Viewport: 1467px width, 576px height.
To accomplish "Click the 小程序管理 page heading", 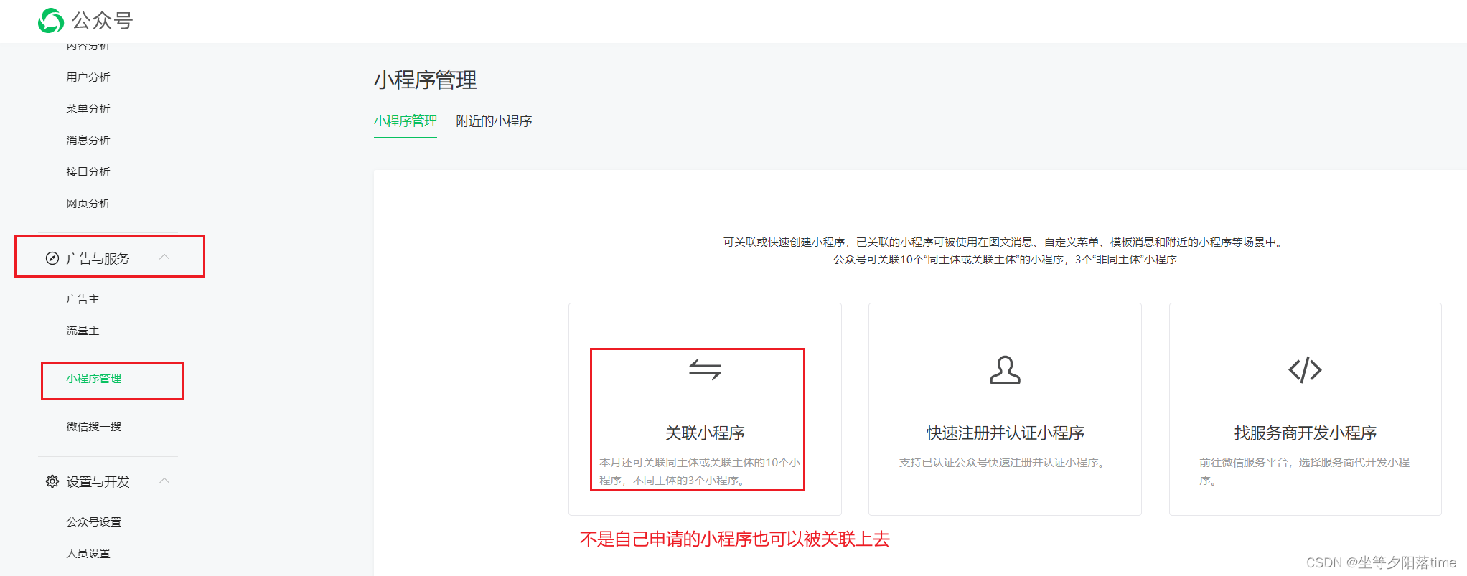I will tap(426, 80).
